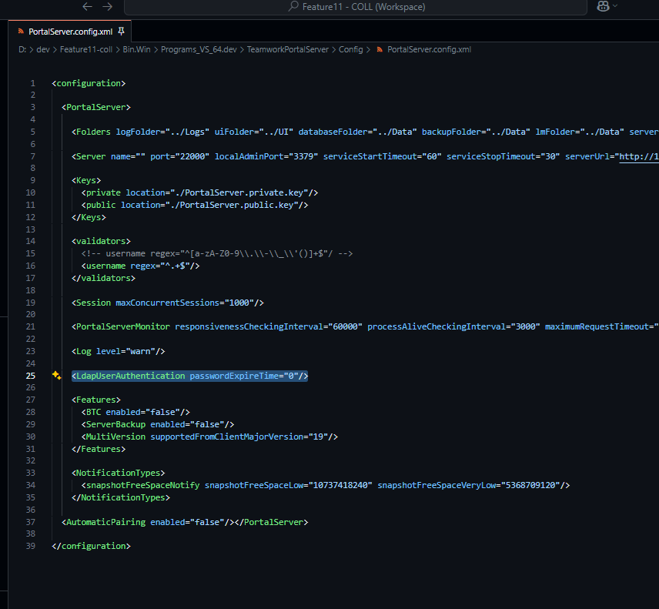The height and width of the screenshot is (609, 659).
Task: Click the sparkle code action icon on line 25
Action: 56,376
